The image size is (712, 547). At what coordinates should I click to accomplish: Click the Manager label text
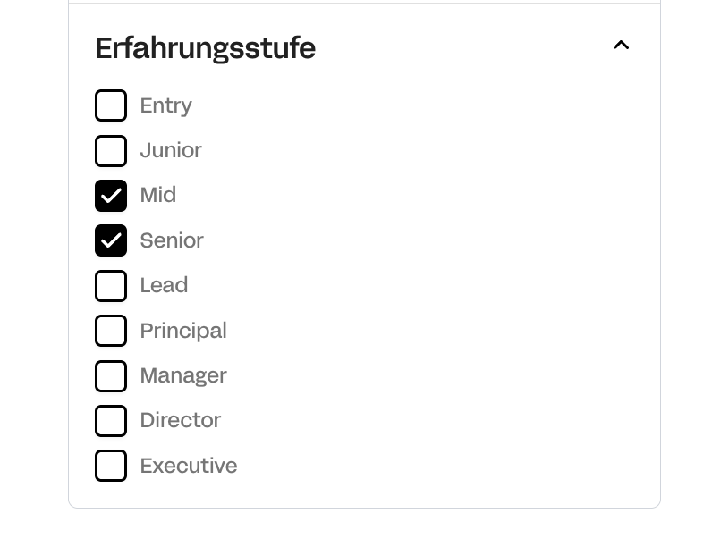[x=183, y=375]
